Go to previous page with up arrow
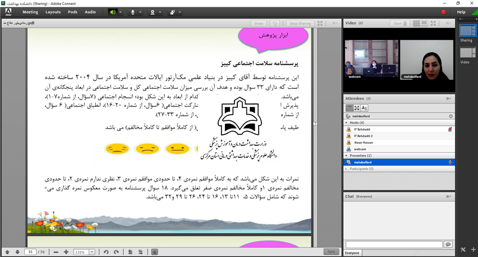478x257 pixels. 7,252
